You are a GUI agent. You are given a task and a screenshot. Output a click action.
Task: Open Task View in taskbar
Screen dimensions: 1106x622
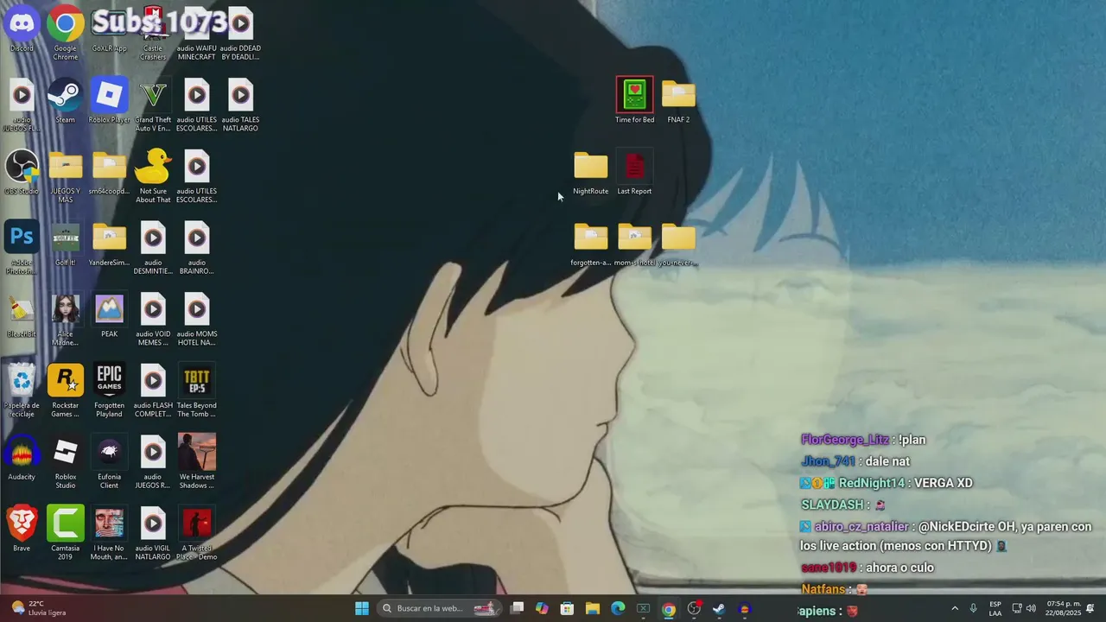(517, 608)
